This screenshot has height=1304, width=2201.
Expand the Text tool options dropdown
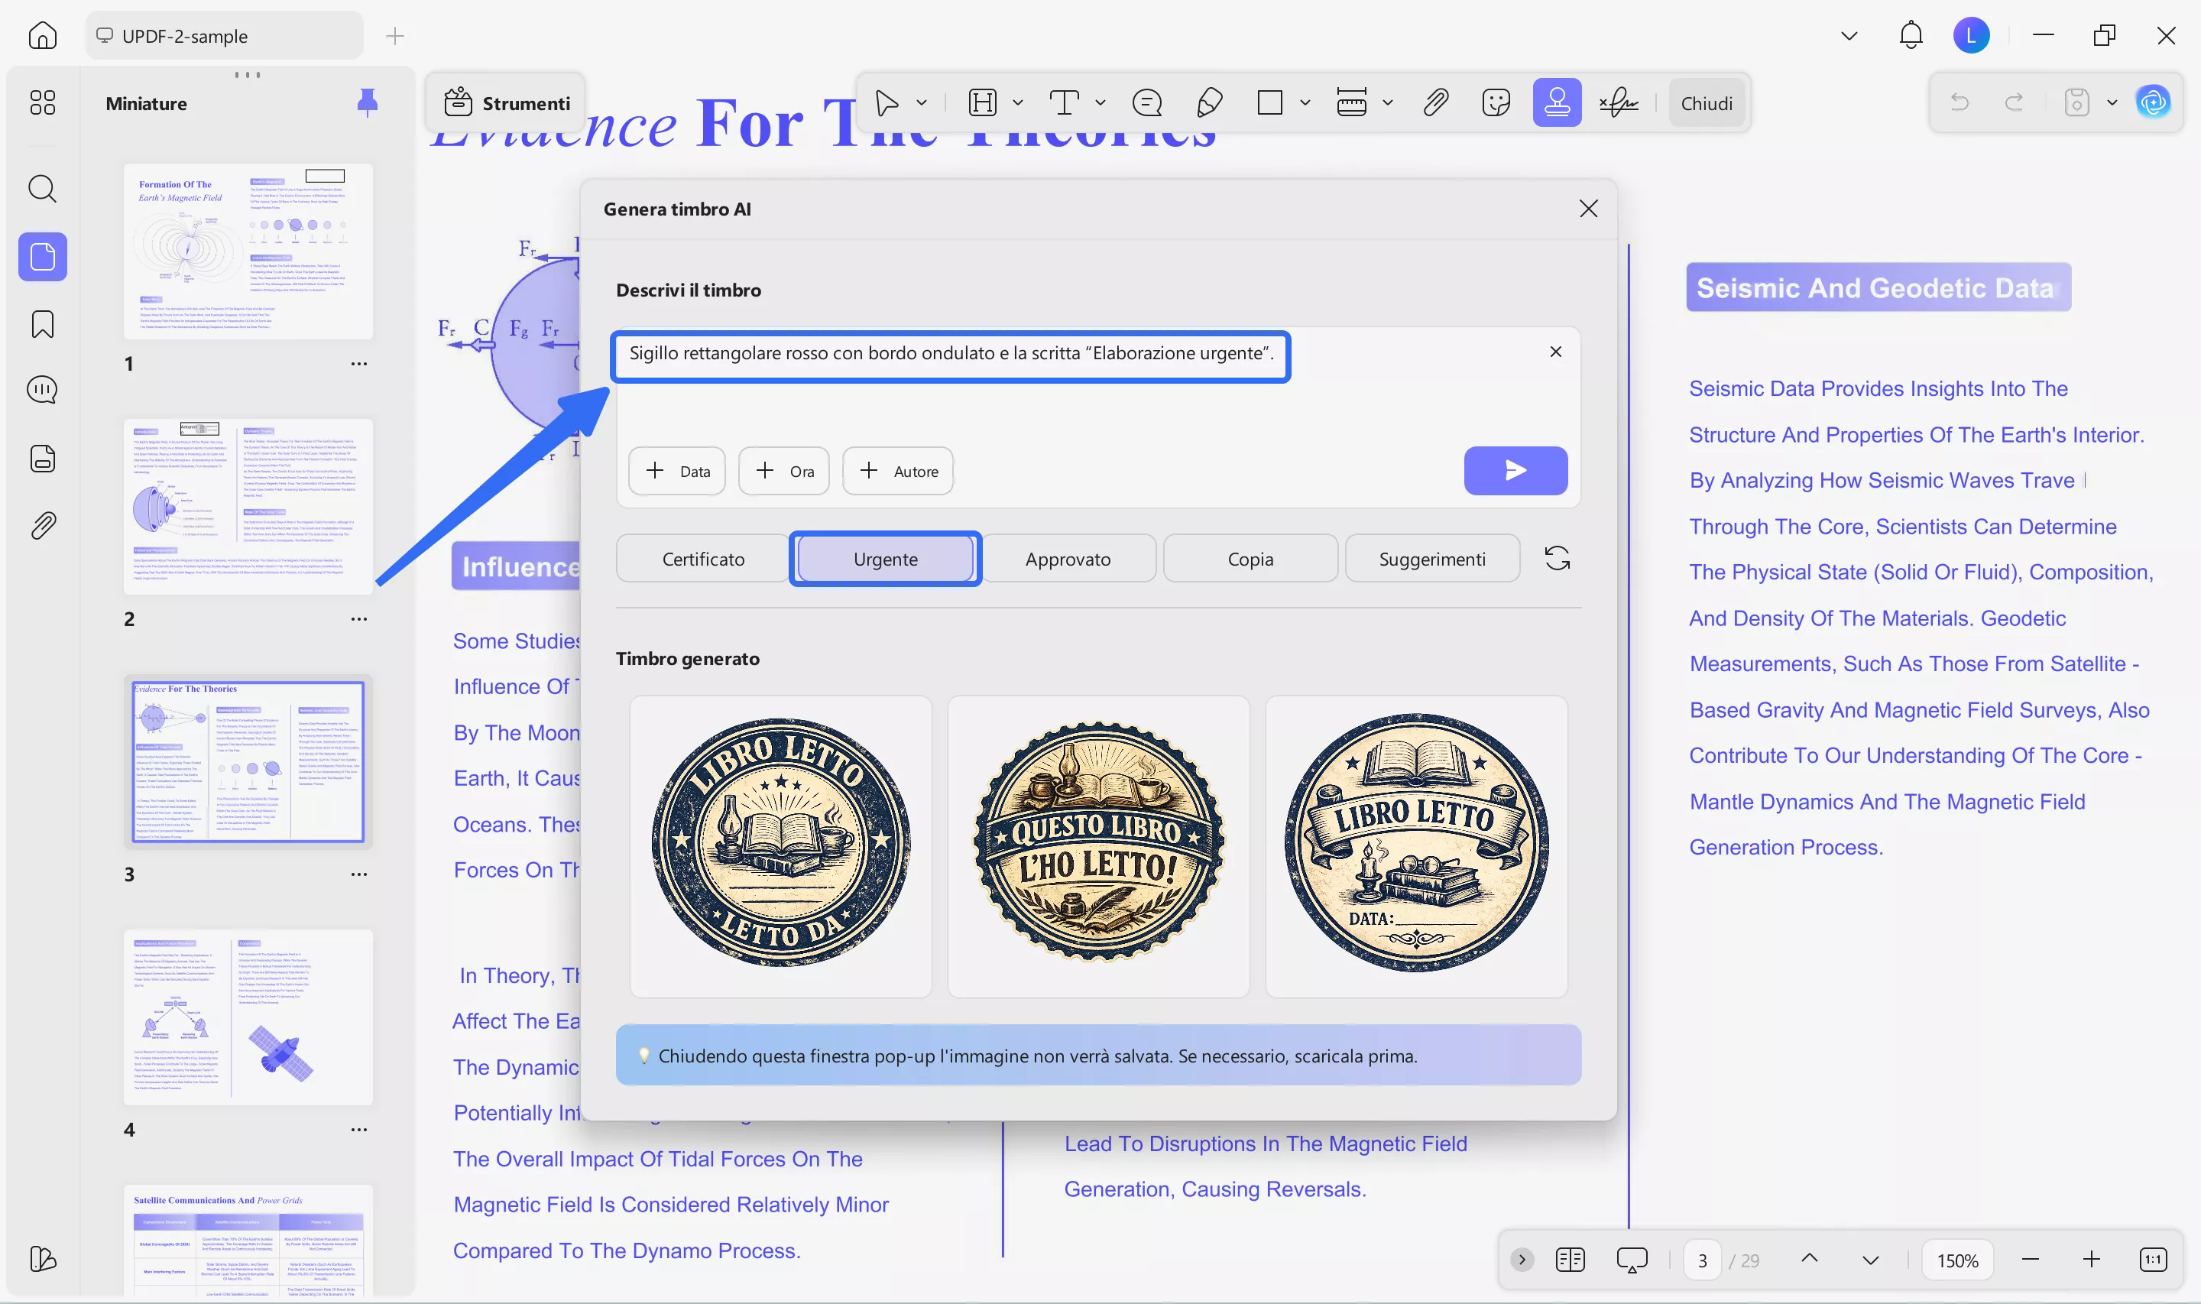(1100, 102)
